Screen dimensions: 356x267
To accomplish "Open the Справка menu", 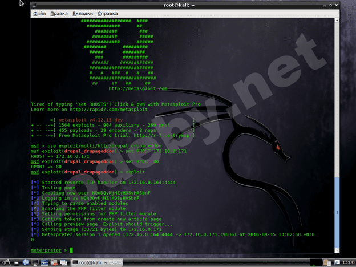I will coord(108,14).
